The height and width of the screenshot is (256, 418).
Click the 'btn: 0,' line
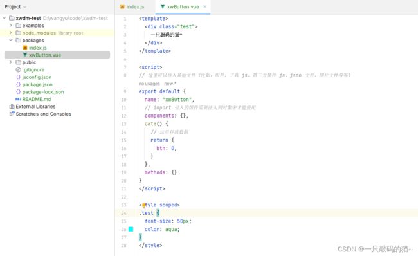[167, 148]
